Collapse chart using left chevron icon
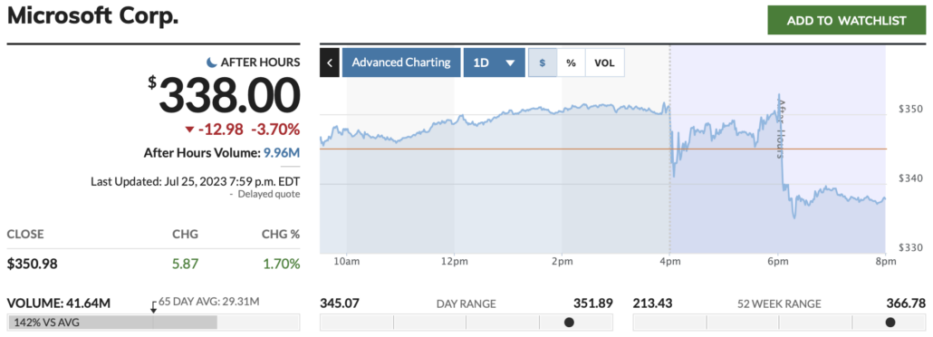Image resolution: width=933 pixels, height=337 pixels. click(329, 63)
